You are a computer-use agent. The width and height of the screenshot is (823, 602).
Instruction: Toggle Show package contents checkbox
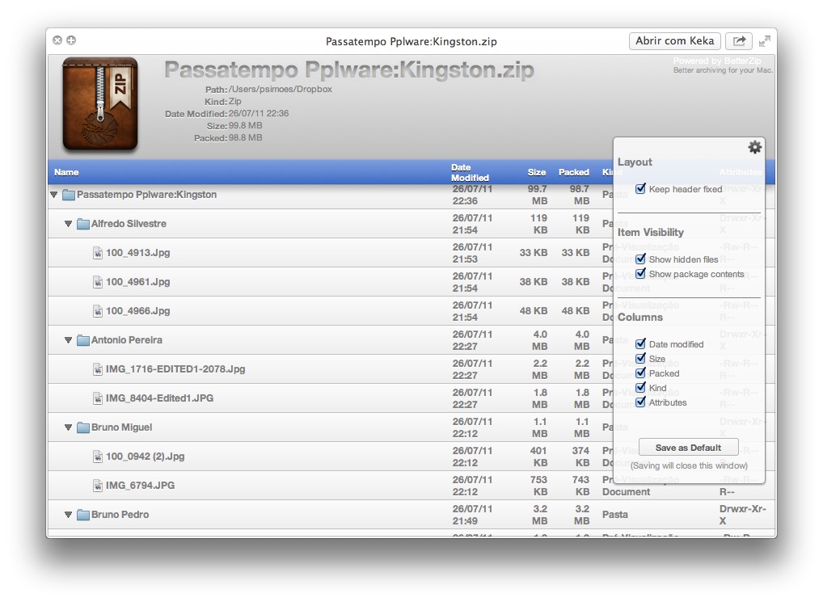click(x=640, y=274)
